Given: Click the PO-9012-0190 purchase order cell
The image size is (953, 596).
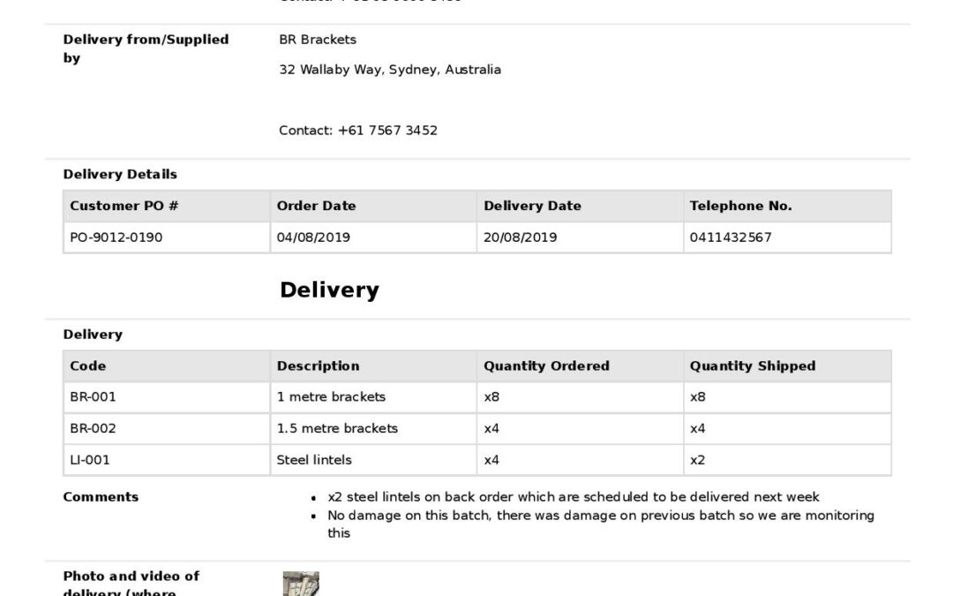Looking at the screenshot, I should [116, 238].
